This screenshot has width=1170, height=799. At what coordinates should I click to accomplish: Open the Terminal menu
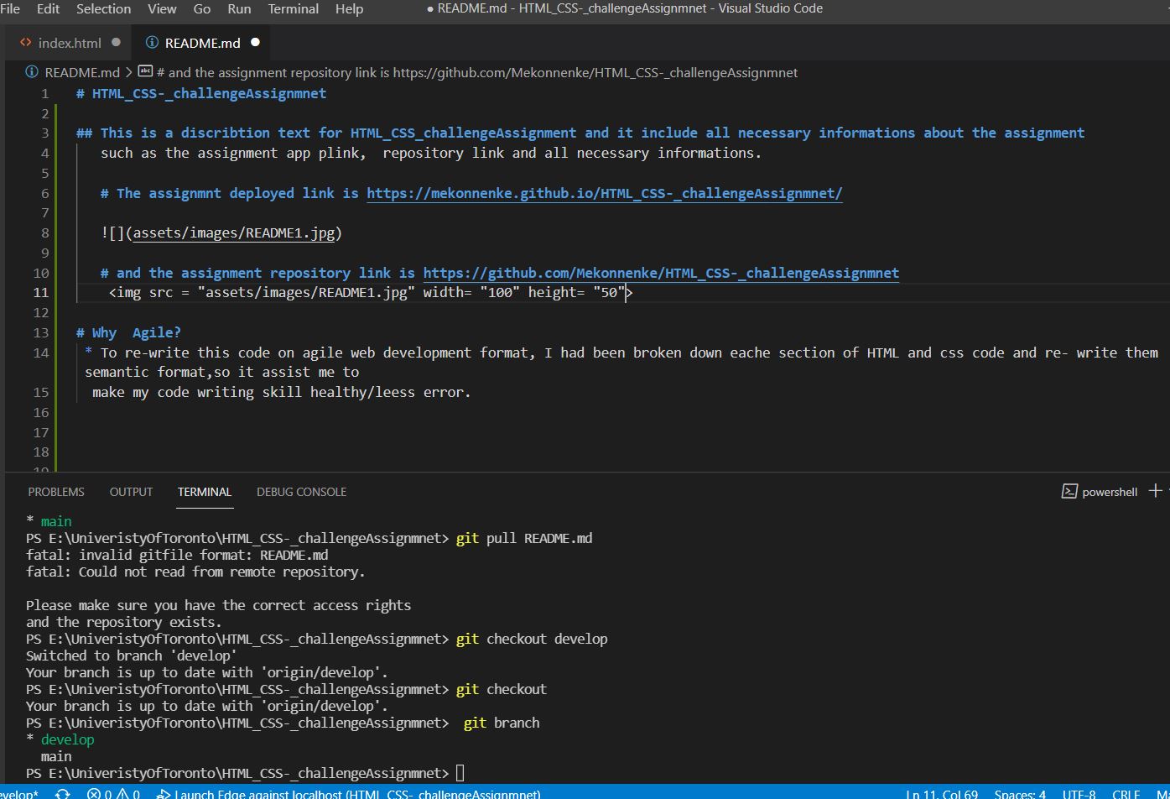coord(292,9)
